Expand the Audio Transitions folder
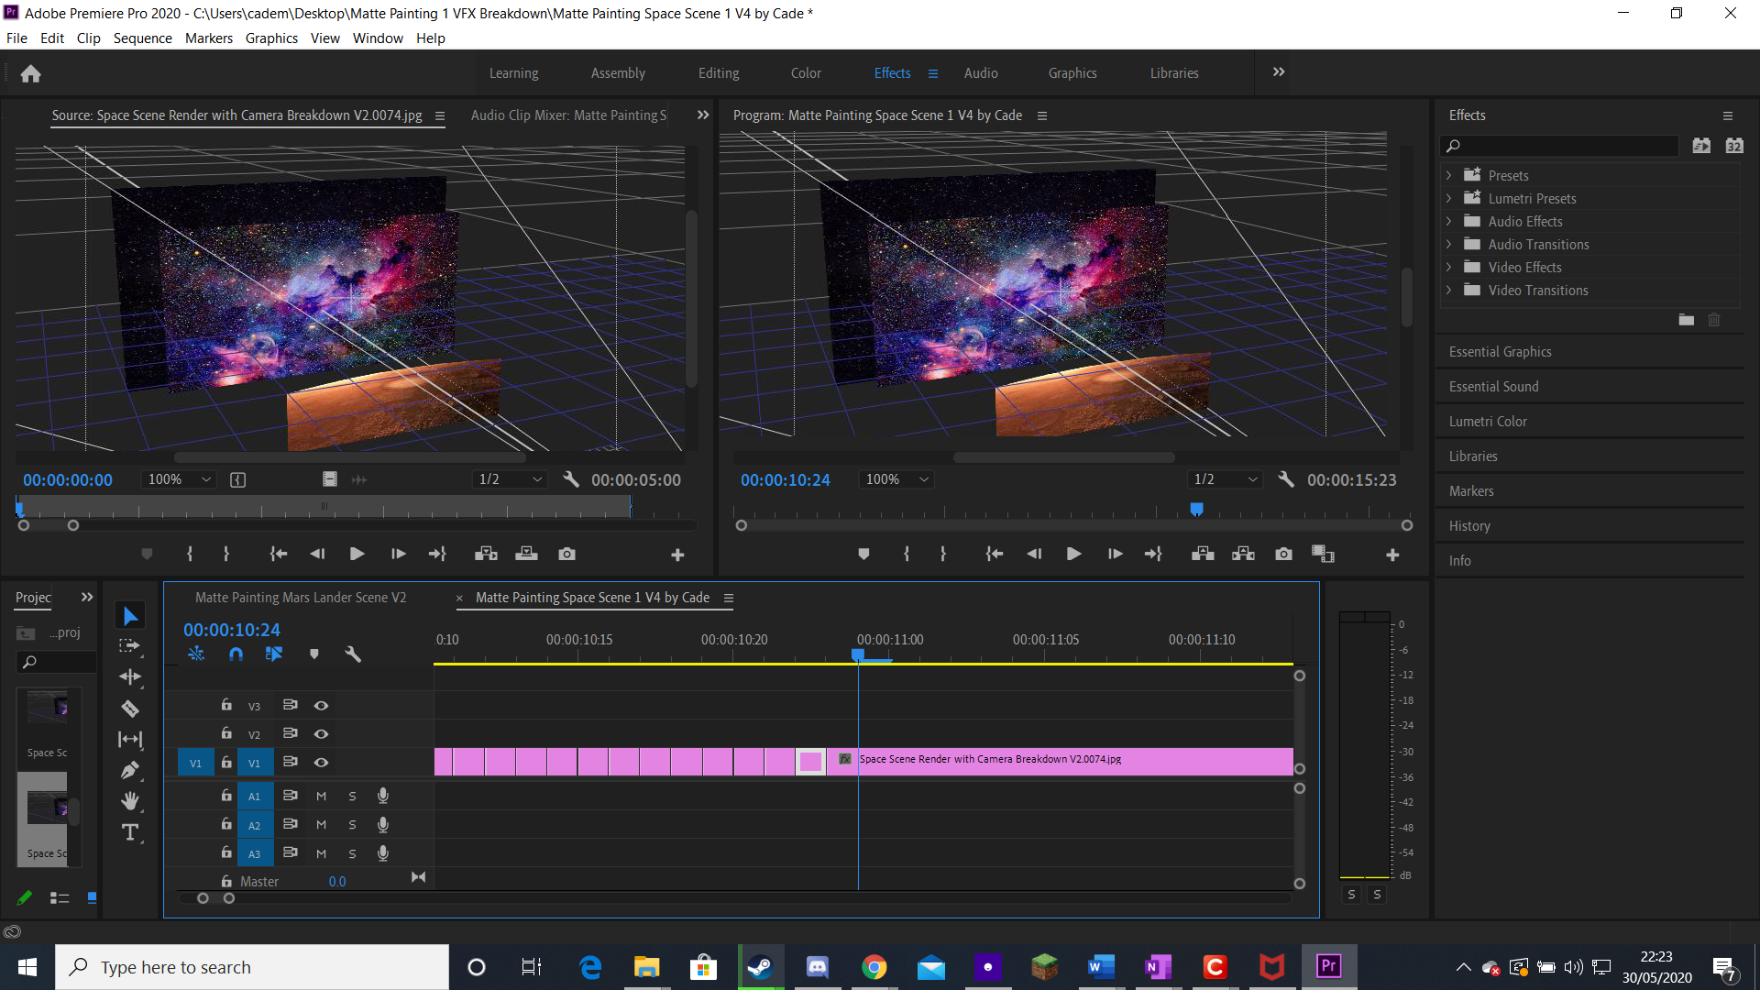The image size is (1760, 990). pyautogui.click(x=1448, y=244)
